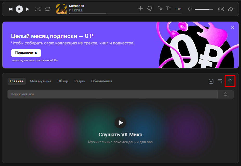Viewport: 241px width, 166px height.
Task: Skip to the next track
Action: click(x=28, y=9)
